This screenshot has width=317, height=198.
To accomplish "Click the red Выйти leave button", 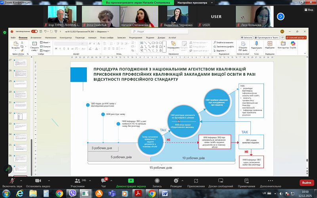I will (306, 183).
